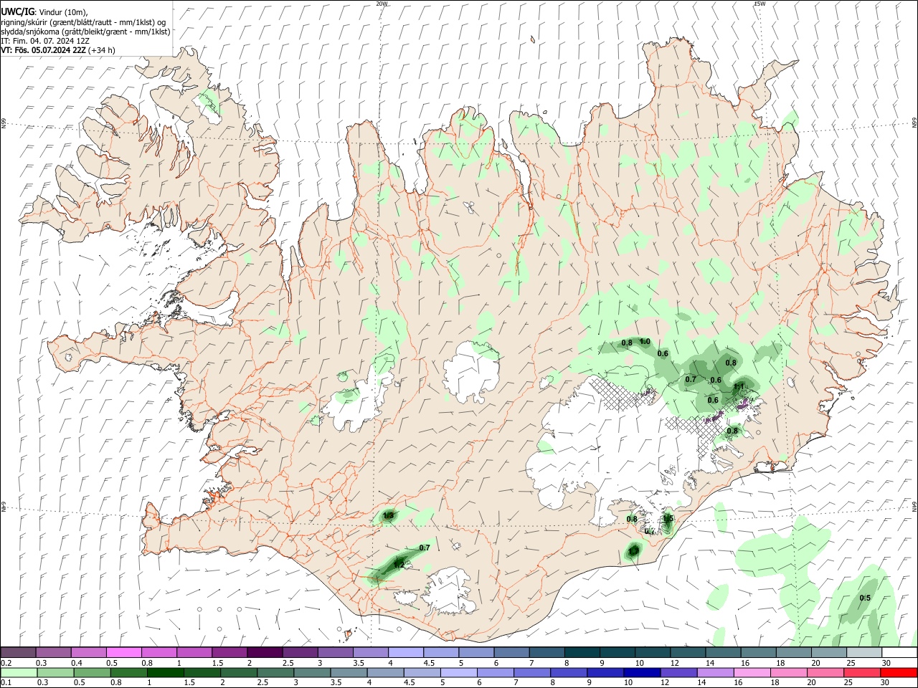Click the snow scale swatch between 0.5 and 0.8
918x688 pixels.
(x=124, y=652)
